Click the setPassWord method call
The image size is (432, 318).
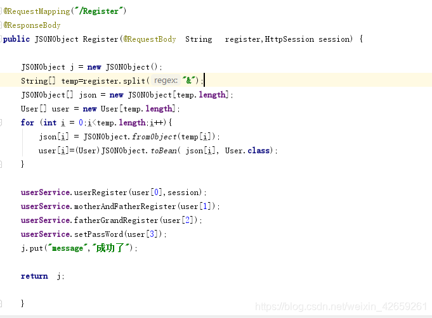coord(98,234)
